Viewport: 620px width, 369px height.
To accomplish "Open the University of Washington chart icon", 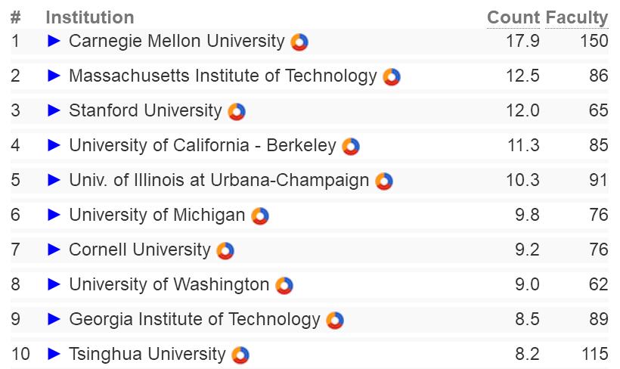I will (284, 286).
